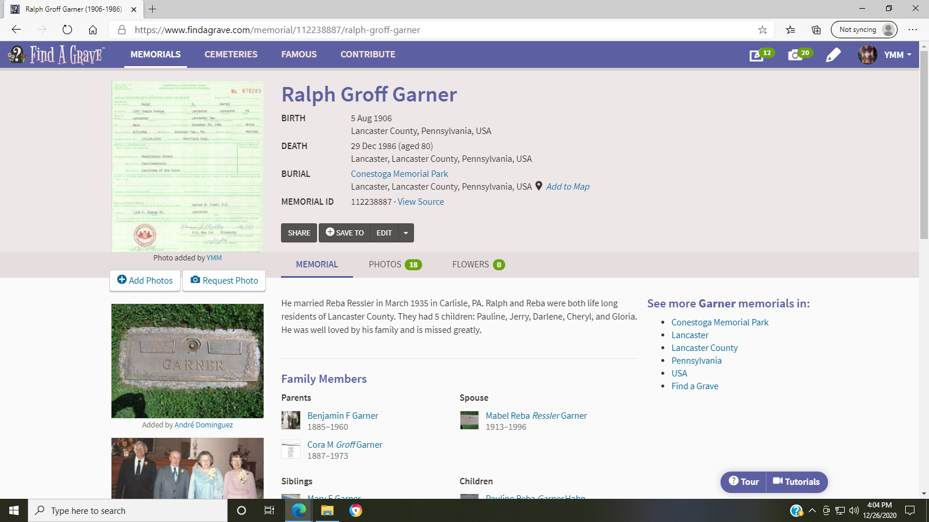Viewport: 929px width, 522px height.
Task: Open Lancaster County memorials link
Action: pos(704,347)
